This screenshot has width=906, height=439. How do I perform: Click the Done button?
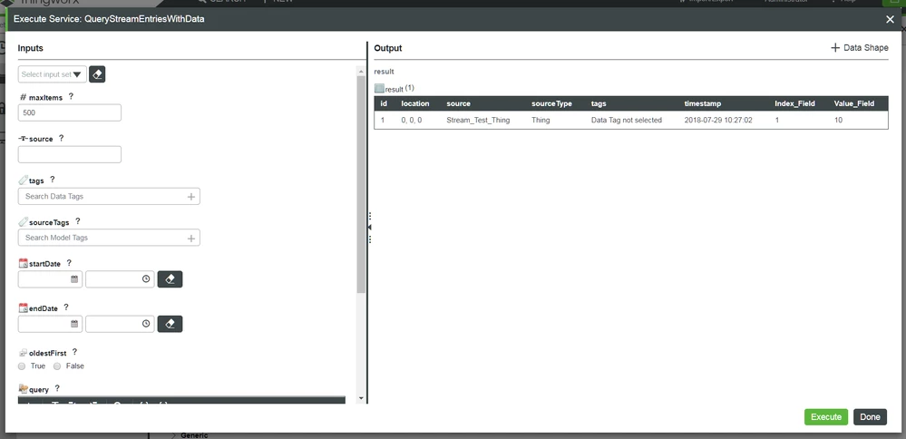click(x=870, y=417)
